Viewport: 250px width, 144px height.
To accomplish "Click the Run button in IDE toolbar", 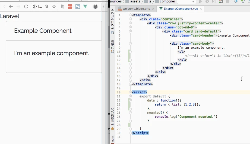I will click(200, 2).
